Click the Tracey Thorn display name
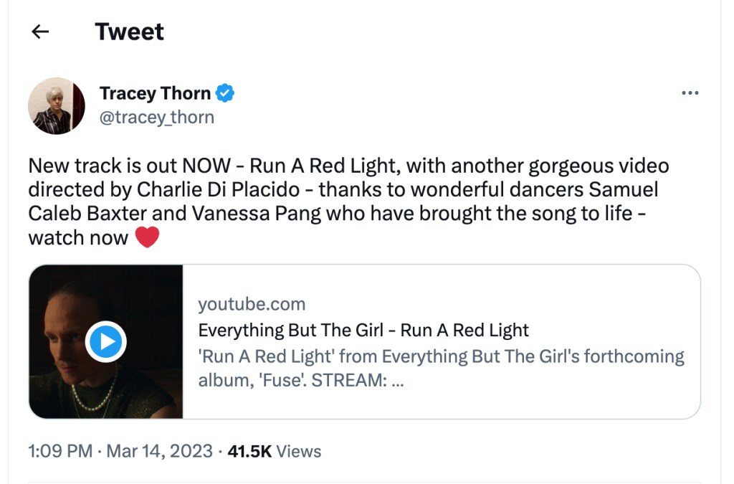 pyautogui.click(x=155, y=93)
